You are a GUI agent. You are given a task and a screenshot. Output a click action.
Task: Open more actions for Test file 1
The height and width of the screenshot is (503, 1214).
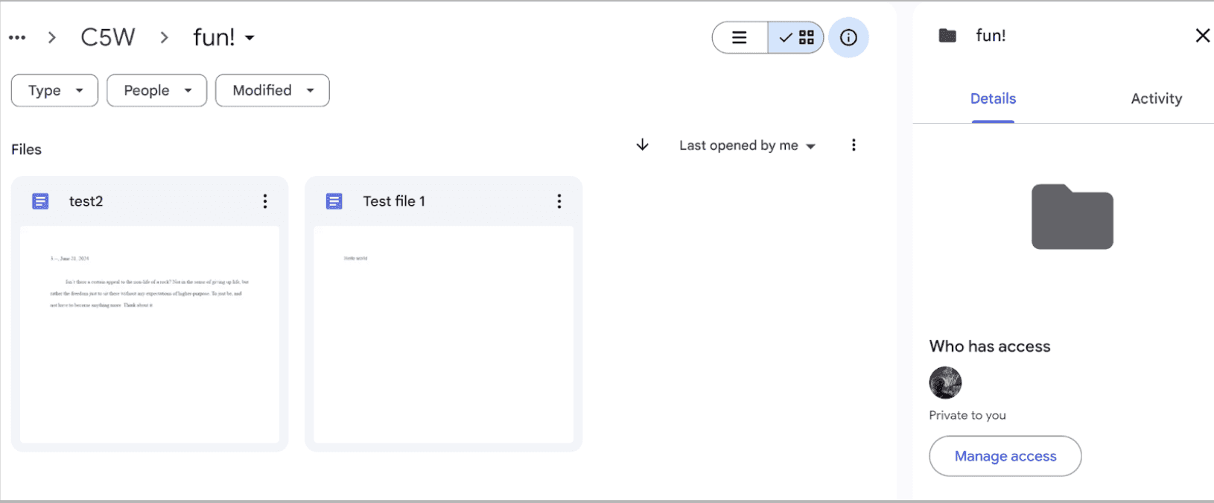[x=559, y=201]
